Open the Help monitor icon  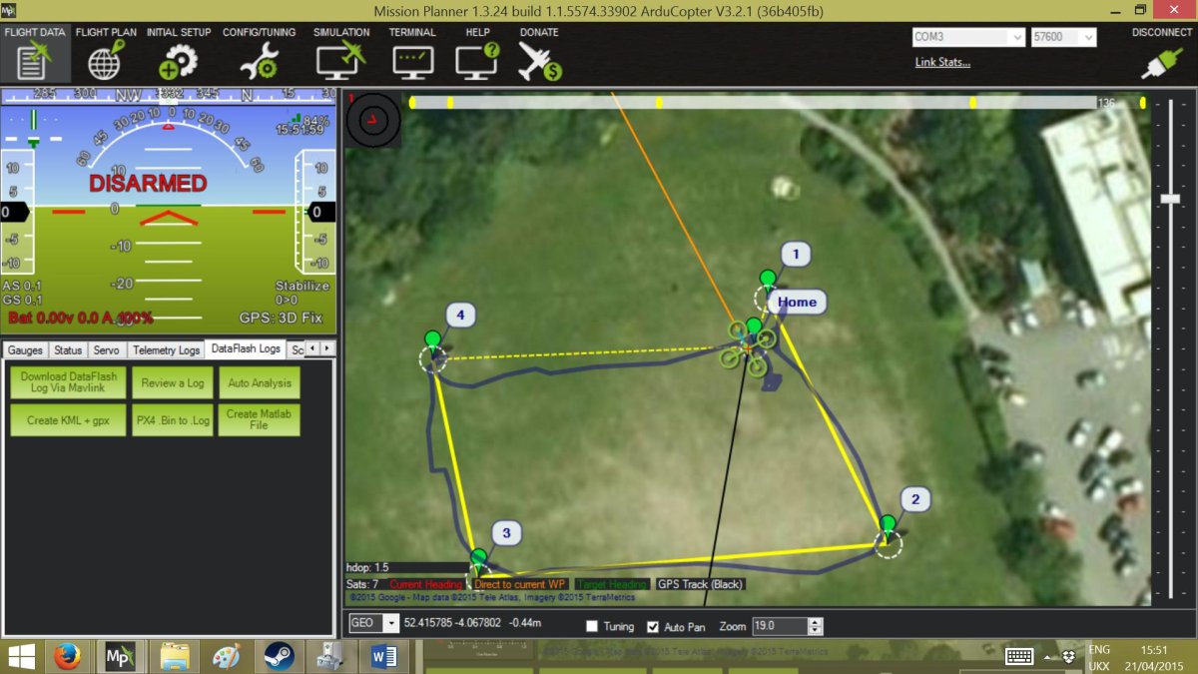click(x=477, y=61)
